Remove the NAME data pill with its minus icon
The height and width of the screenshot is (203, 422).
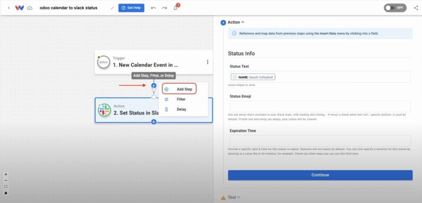(234, 77)
